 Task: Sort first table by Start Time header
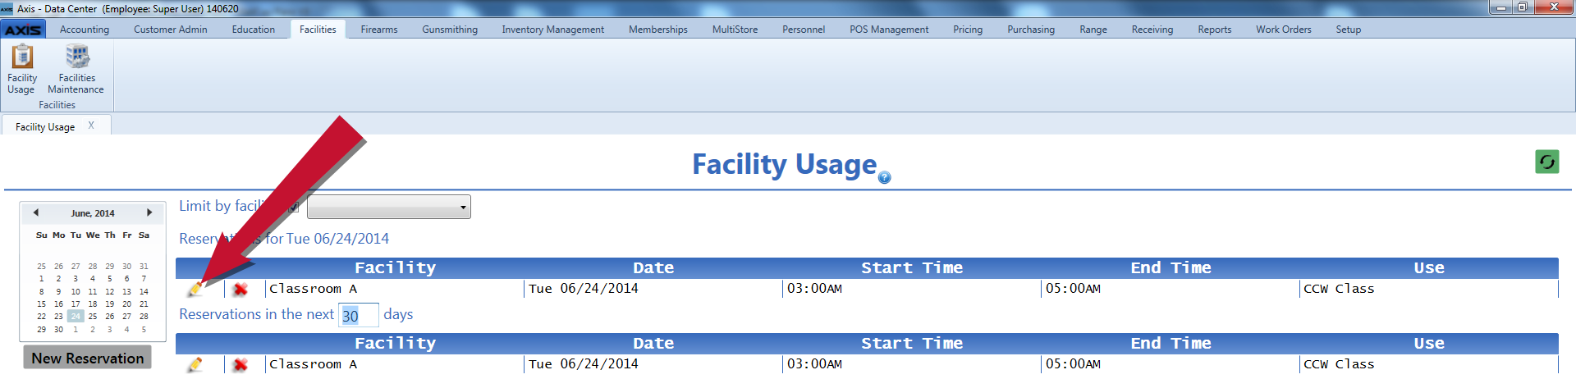[912, 268]
